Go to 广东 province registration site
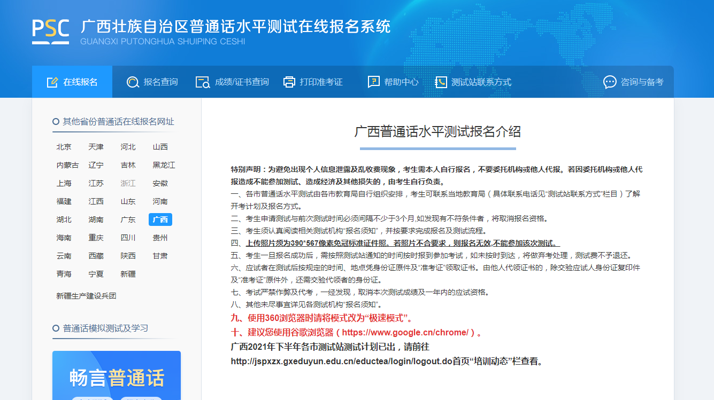Screen dimensions: 714x400 (x=128, y=219)
